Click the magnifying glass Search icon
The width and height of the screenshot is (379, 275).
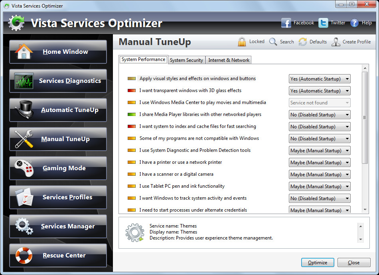[273, 42]
